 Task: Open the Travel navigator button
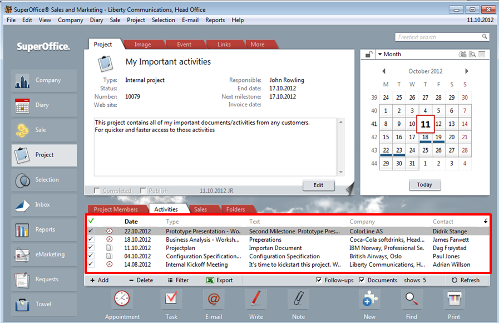coord(45,304)
